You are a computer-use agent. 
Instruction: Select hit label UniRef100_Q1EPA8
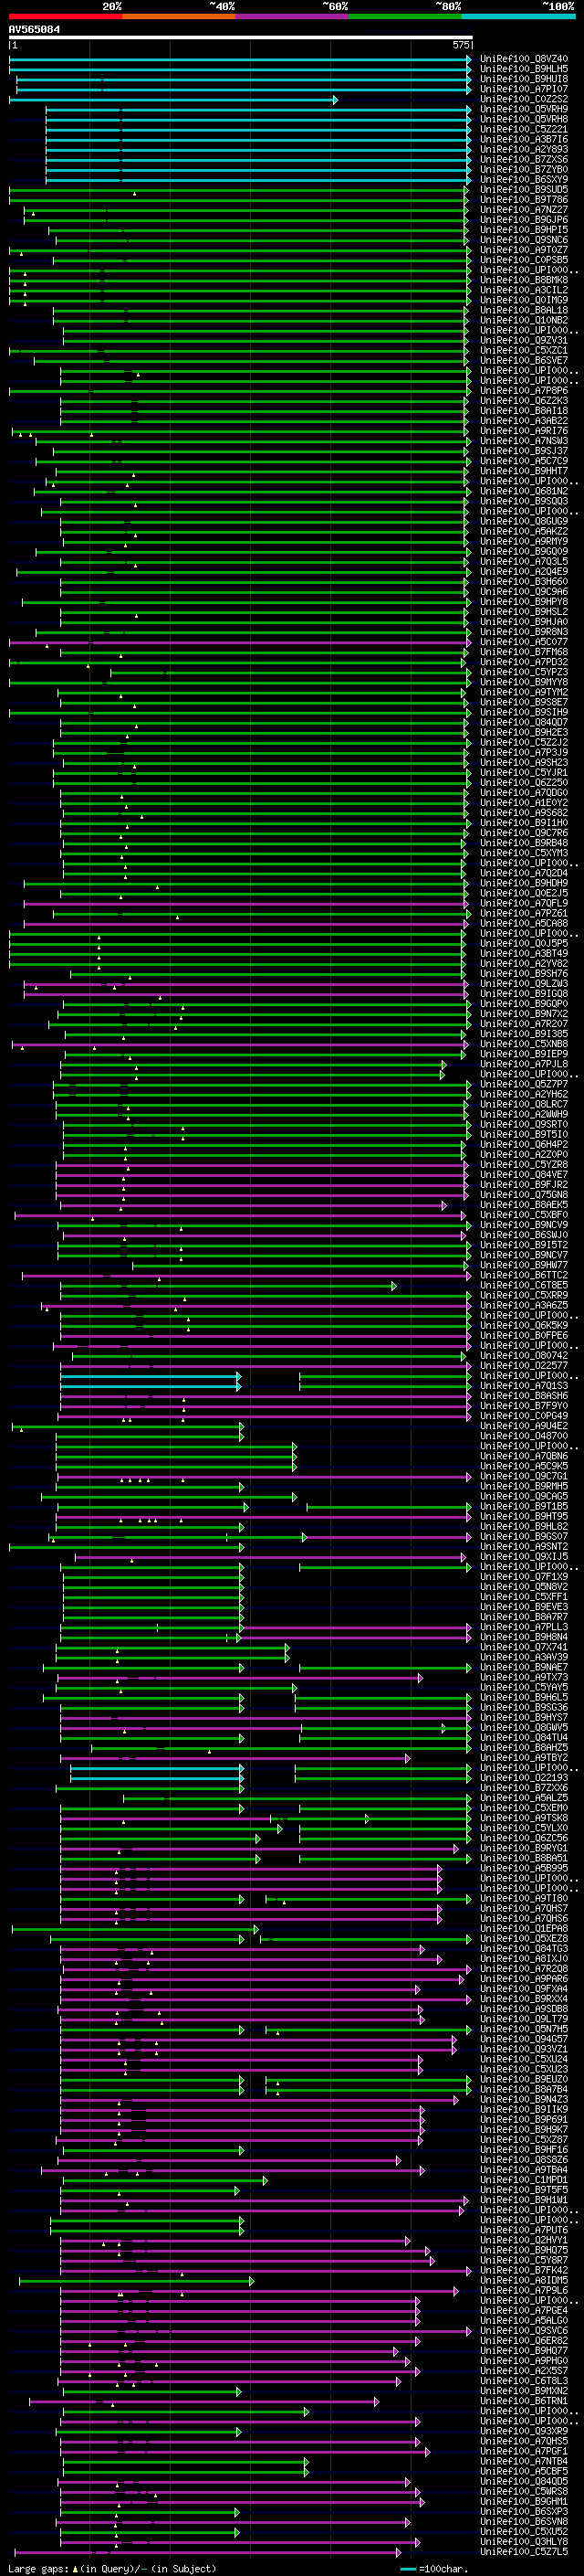pos(524,1930)
